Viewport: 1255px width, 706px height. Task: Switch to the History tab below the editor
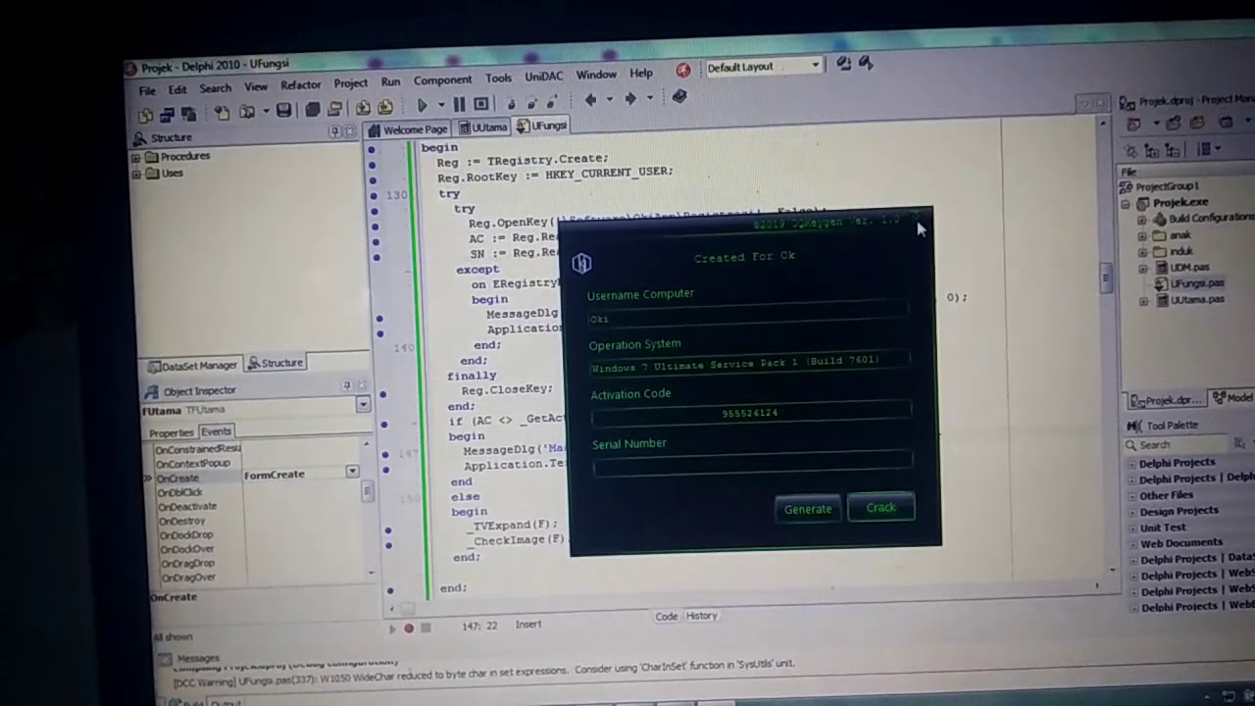point(701,616)
